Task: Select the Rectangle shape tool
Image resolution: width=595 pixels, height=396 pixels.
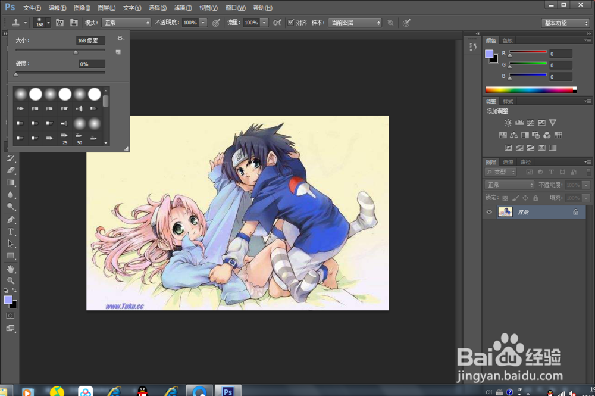Action: (x=11, y=256)
